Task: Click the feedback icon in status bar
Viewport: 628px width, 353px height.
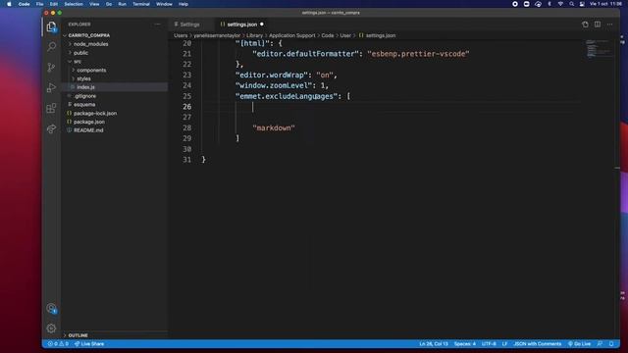Action: [x=600, y=344]
